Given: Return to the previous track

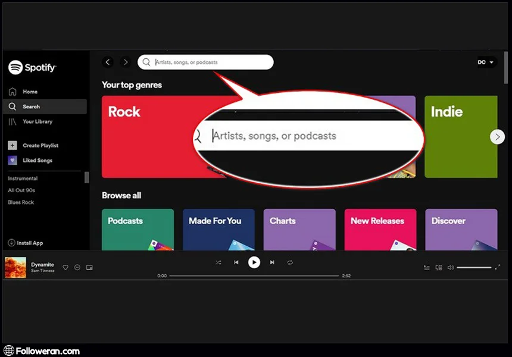Looking at the screenshot, I should click(236, 262).
